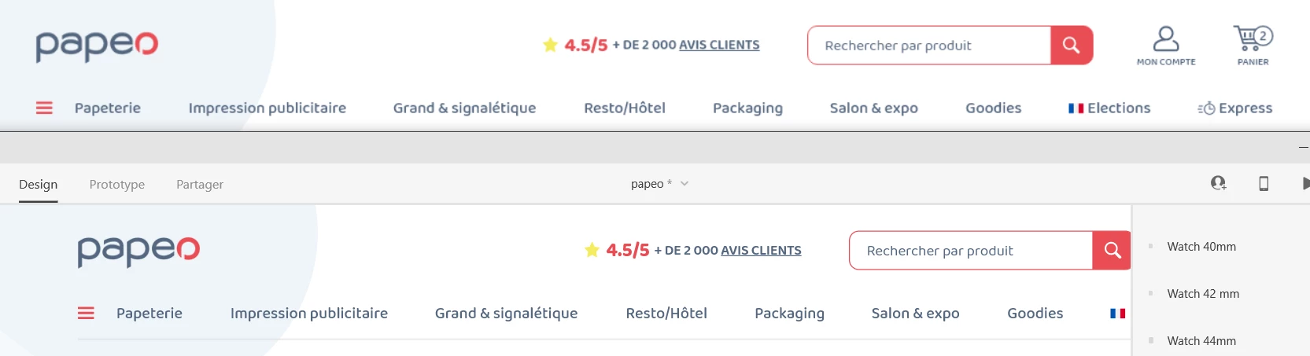Click the yellow rating star in the top header
Image resolution: width=1310 pixels, height=356 pixels.
click(x=550, y=45)
